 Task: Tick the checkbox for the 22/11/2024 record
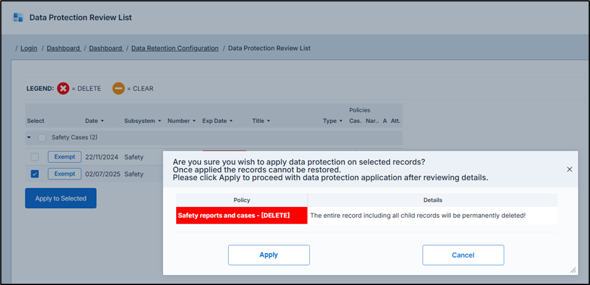pyautogui.click(x=35, y=157)
